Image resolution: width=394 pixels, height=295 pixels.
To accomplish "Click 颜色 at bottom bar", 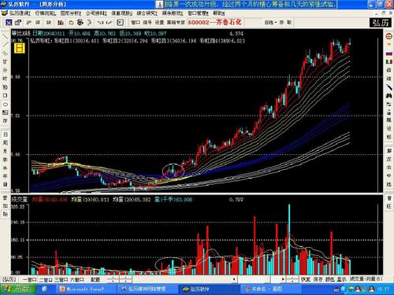I will [330, 279].
